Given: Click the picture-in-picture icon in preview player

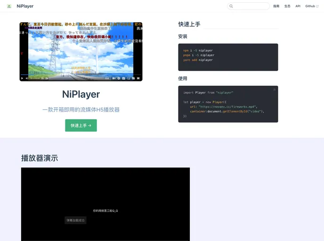Looking at the screenshot, I should (x=129, y=78).
